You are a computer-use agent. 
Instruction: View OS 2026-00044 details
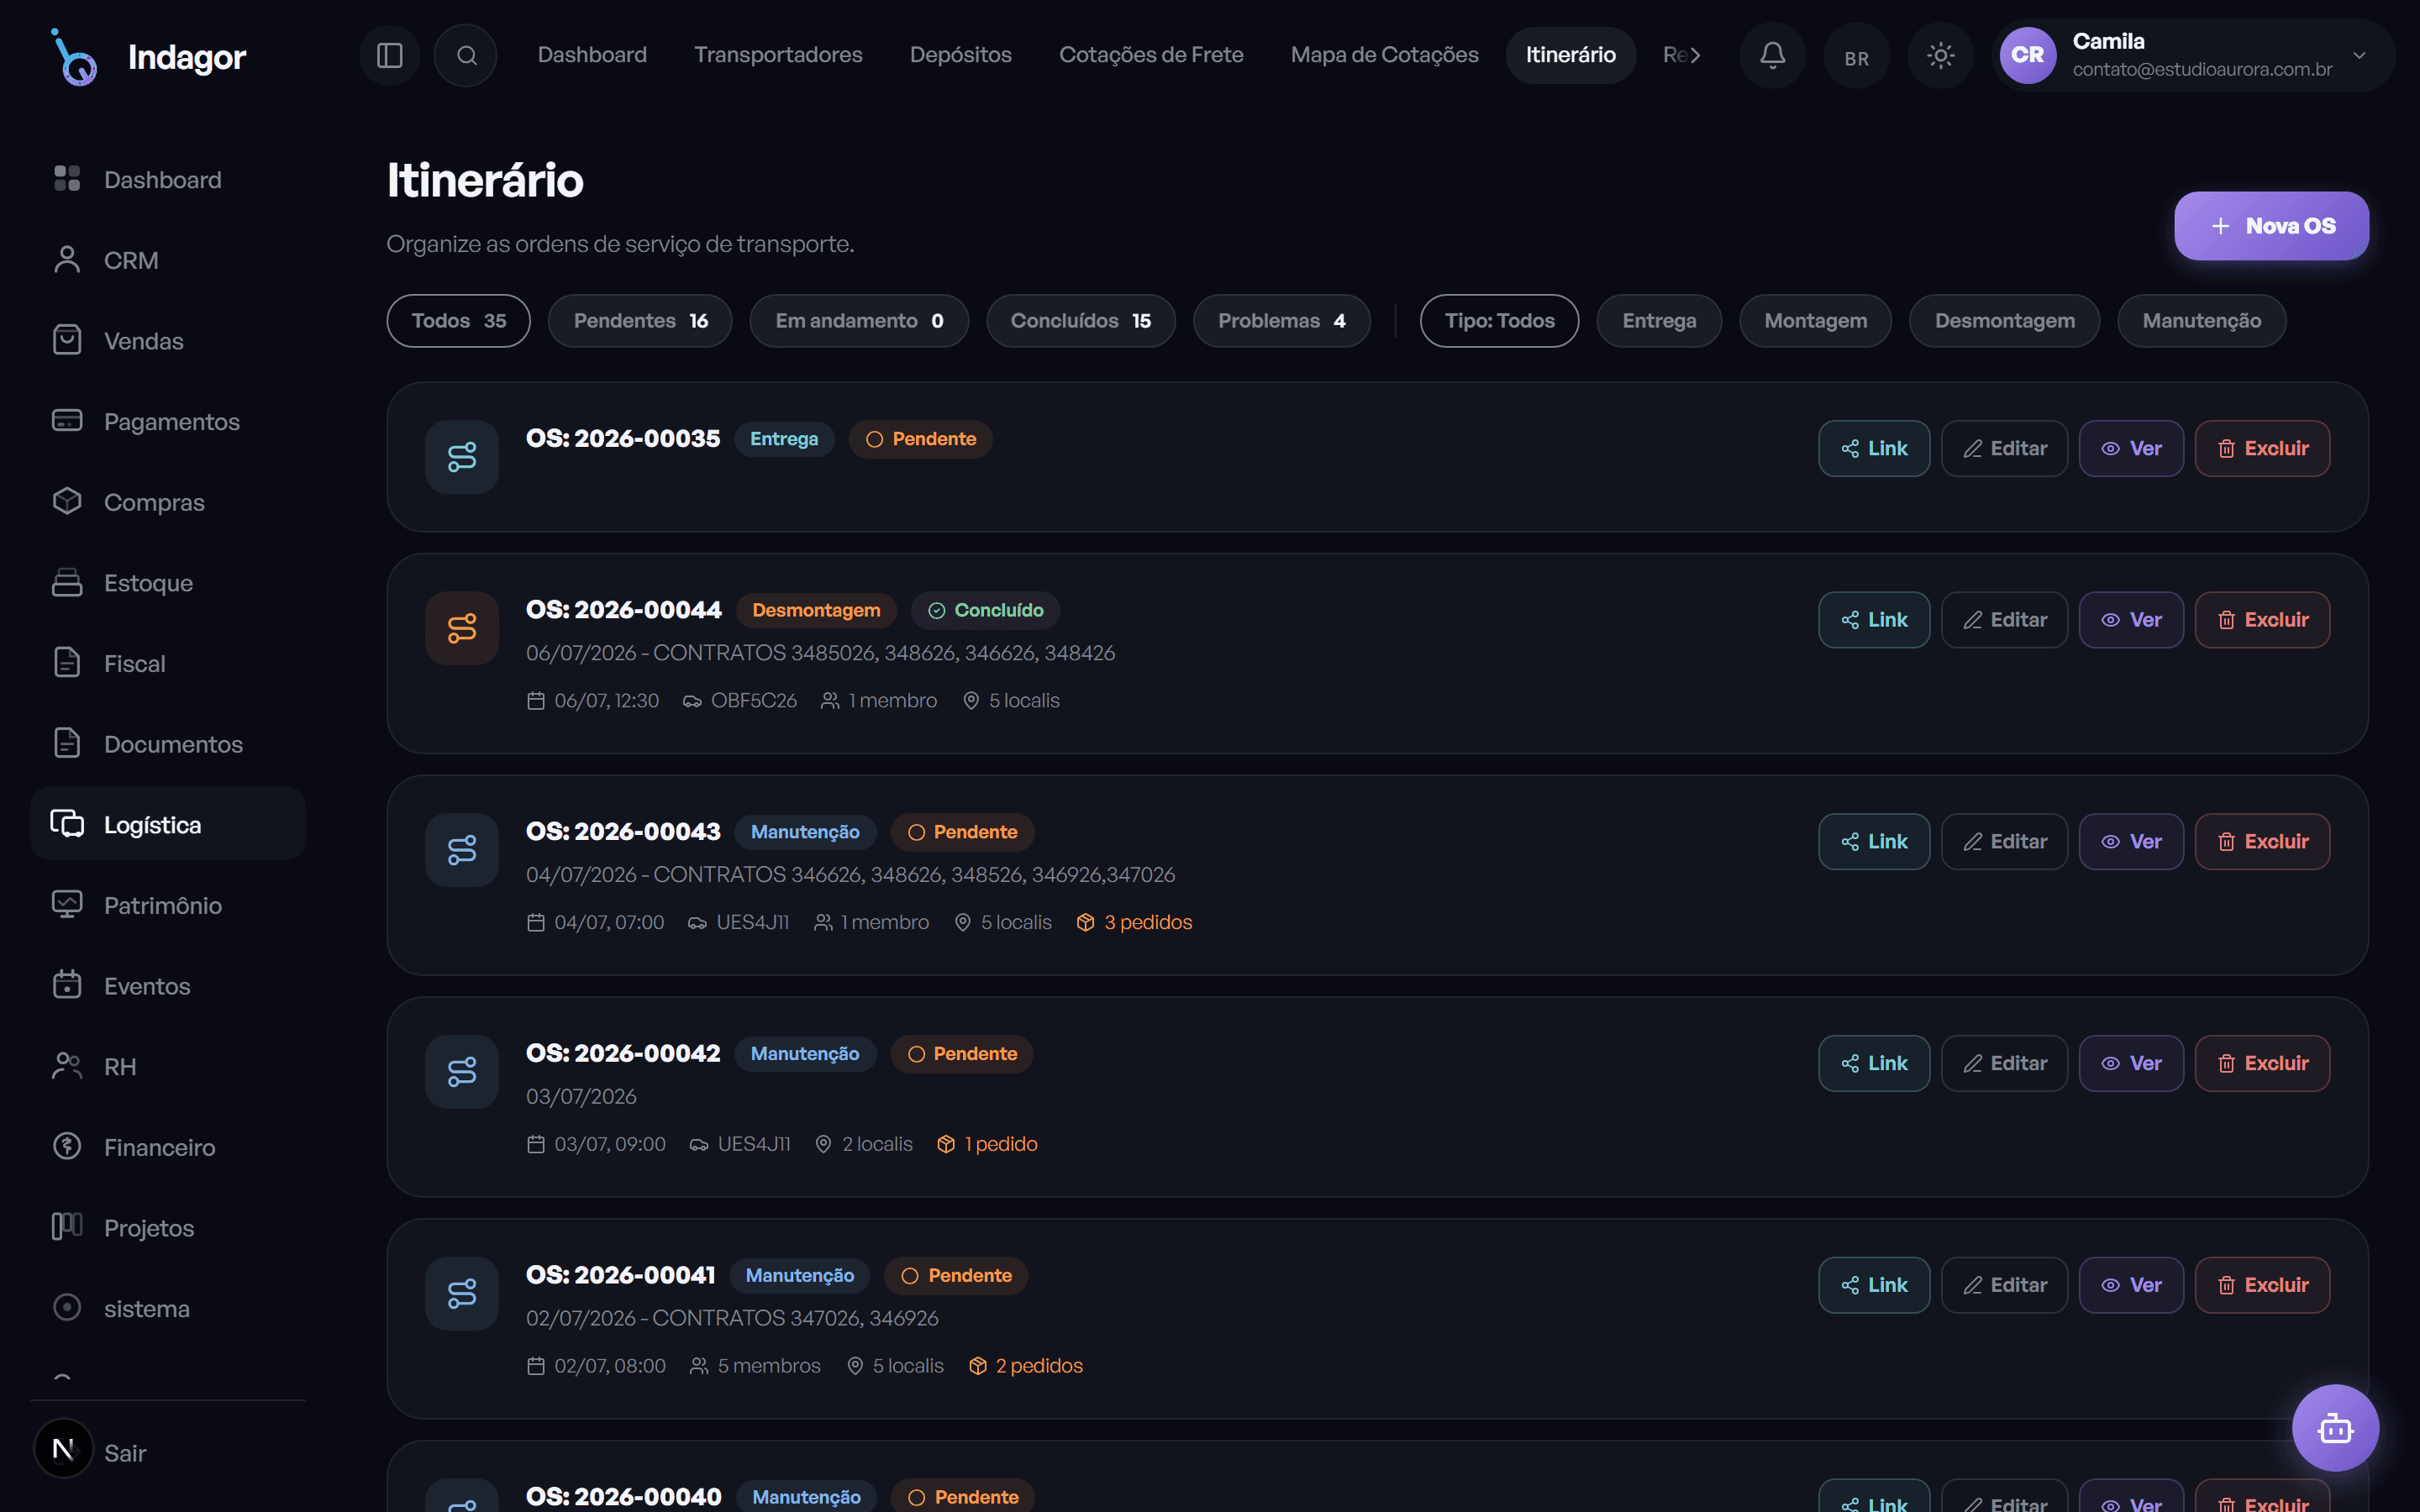pos(2131,620)
